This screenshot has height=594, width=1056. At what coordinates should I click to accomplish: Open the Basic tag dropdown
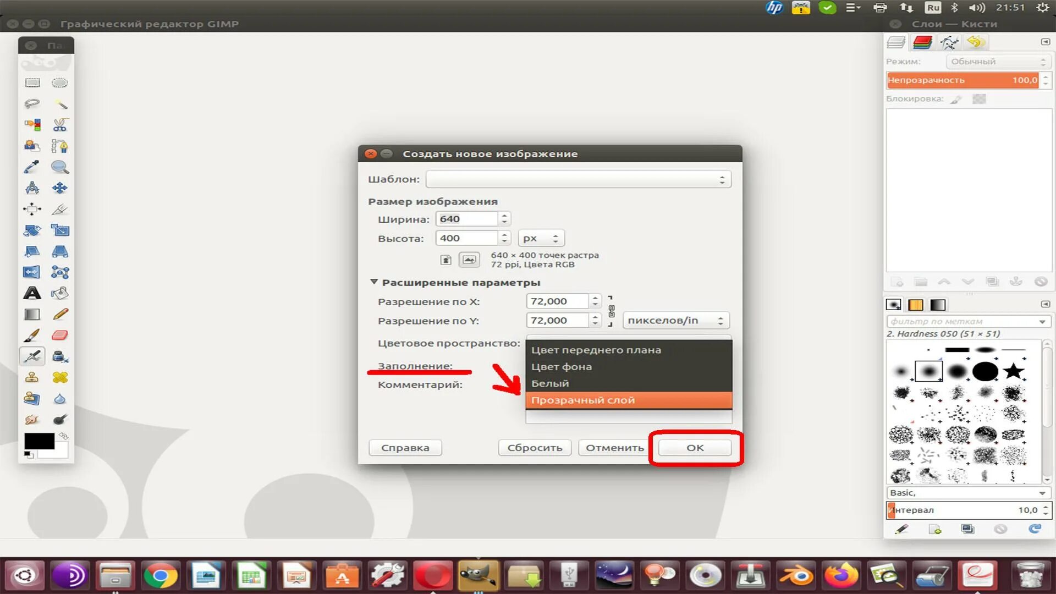(969, 493)
